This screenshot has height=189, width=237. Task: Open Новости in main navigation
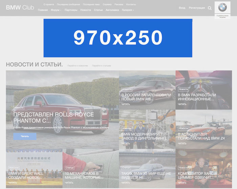pyautogui.click(x=86, y=10)
